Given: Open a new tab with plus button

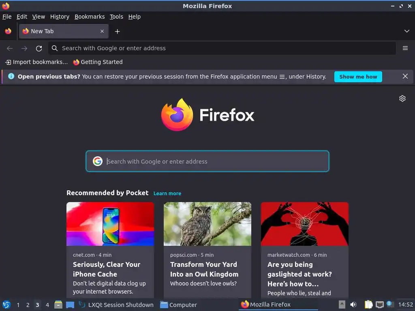Looking at the screenshot, I should coord(117,32).
